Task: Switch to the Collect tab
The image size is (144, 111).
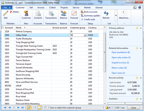Action: (x=52, y=8)
